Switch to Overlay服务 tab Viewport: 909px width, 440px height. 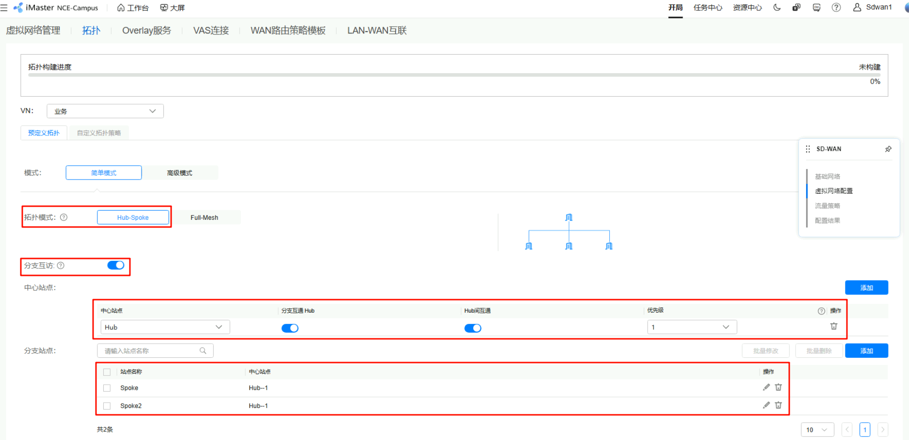pos(146,30)
